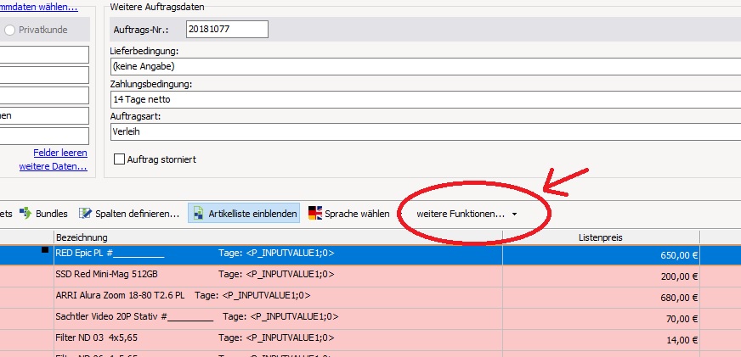Image resolution: width=741 pixels, height=357 pixels.
Task: Click the Bezeichnung column header
Action: [278, 237]
